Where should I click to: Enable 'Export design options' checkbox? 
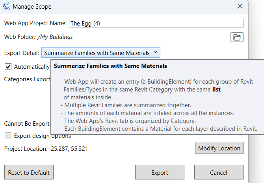[8, 136]
